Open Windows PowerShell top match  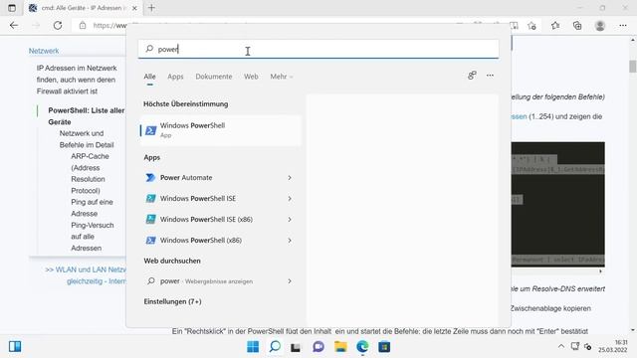(x=221, y=130)
